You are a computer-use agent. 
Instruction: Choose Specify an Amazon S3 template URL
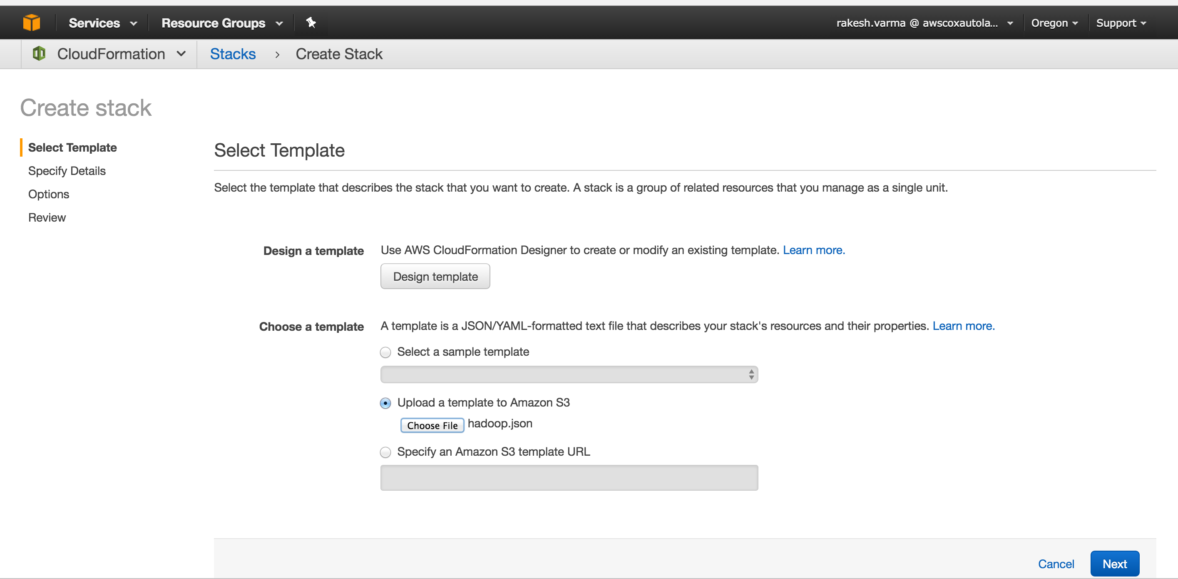tap(385, 452)
